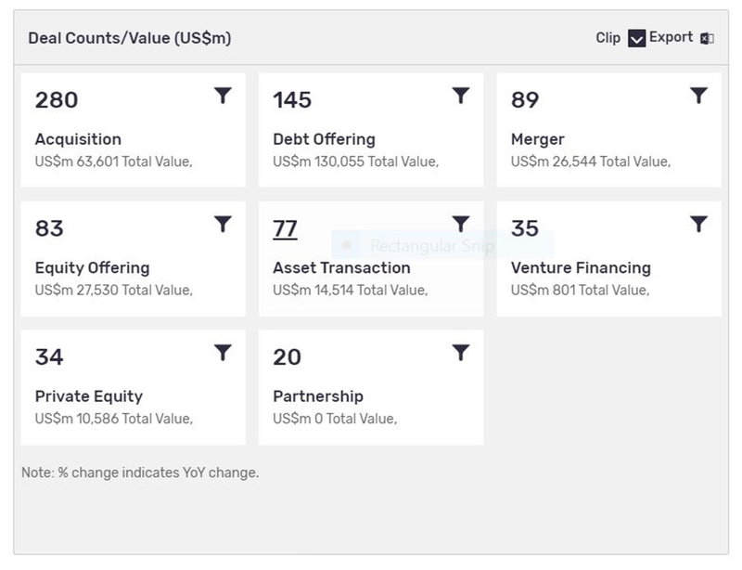Open the Partnership card title
742x570 pixels.
tap(318, 396)
